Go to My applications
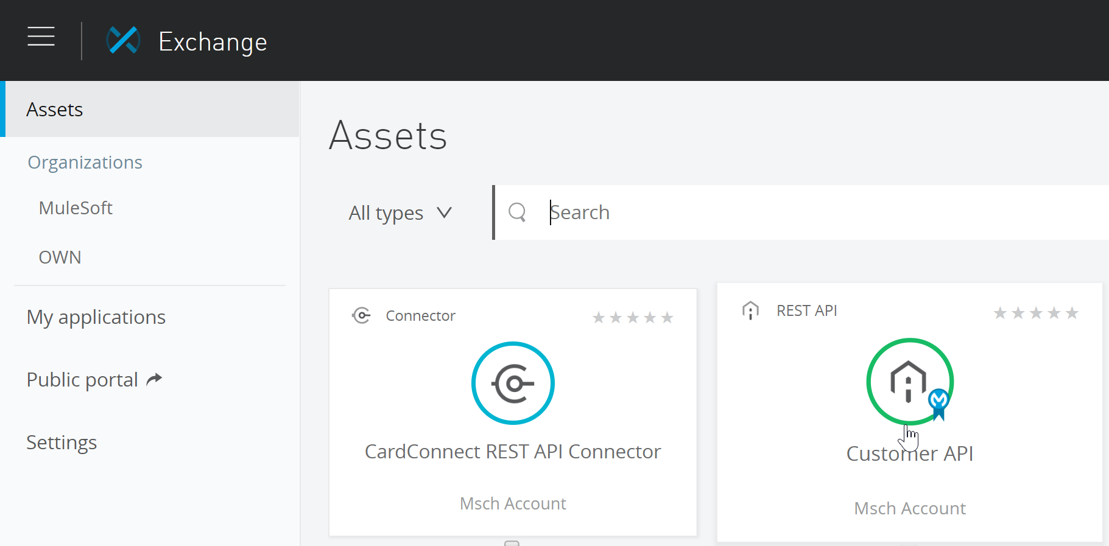1109x546 pixels. (x=96, y=317)
